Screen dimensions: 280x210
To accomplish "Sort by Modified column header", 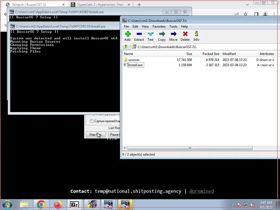I will pos(234,54).
